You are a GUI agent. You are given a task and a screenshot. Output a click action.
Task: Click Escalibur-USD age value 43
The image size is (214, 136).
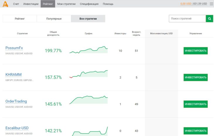pyautogui.click(x=136, y=131)
